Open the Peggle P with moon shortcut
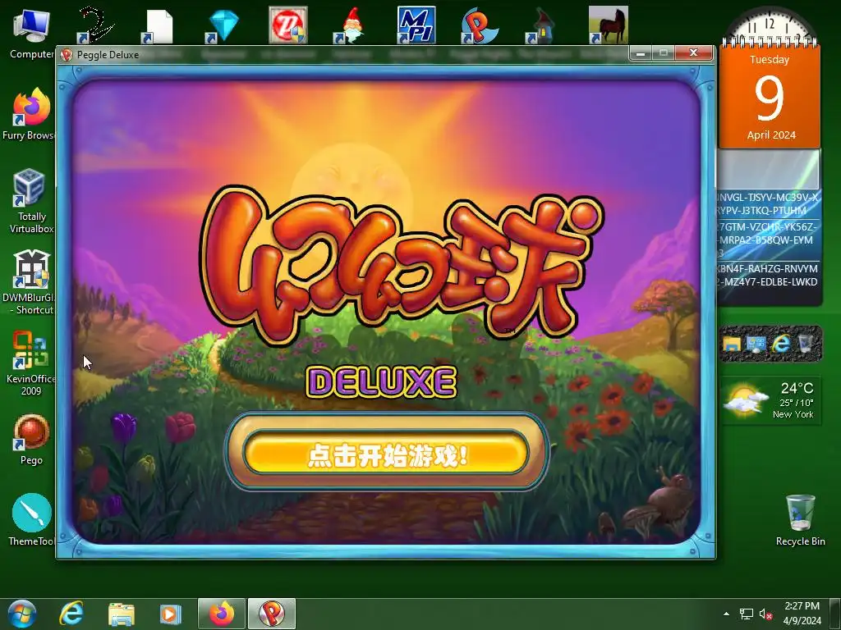 [x=479, y=25]
